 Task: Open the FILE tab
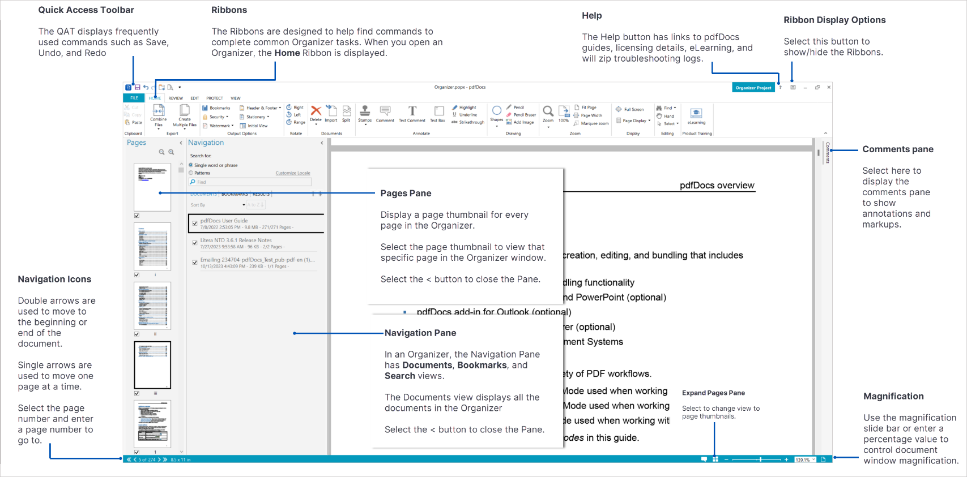pyautogui.click(x=134, y=98)
